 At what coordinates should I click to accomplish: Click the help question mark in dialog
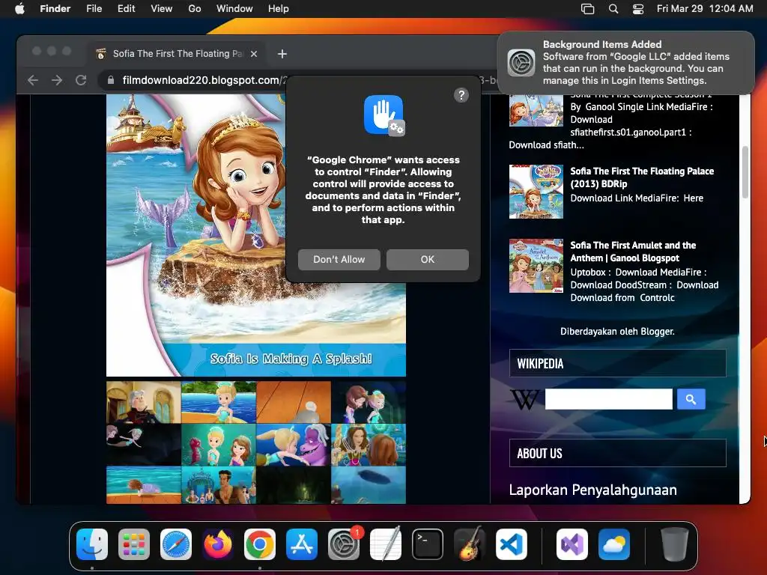(461, 95)
